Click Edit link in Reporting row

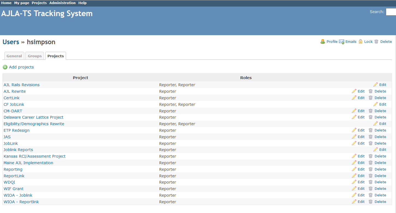click(x=361, y=169)
